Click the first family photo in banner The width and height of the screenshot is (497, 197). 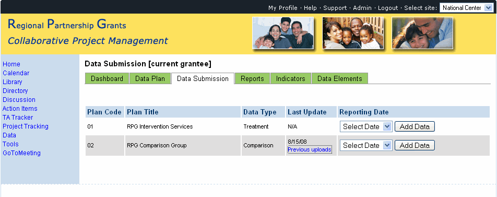click(283, 33)
